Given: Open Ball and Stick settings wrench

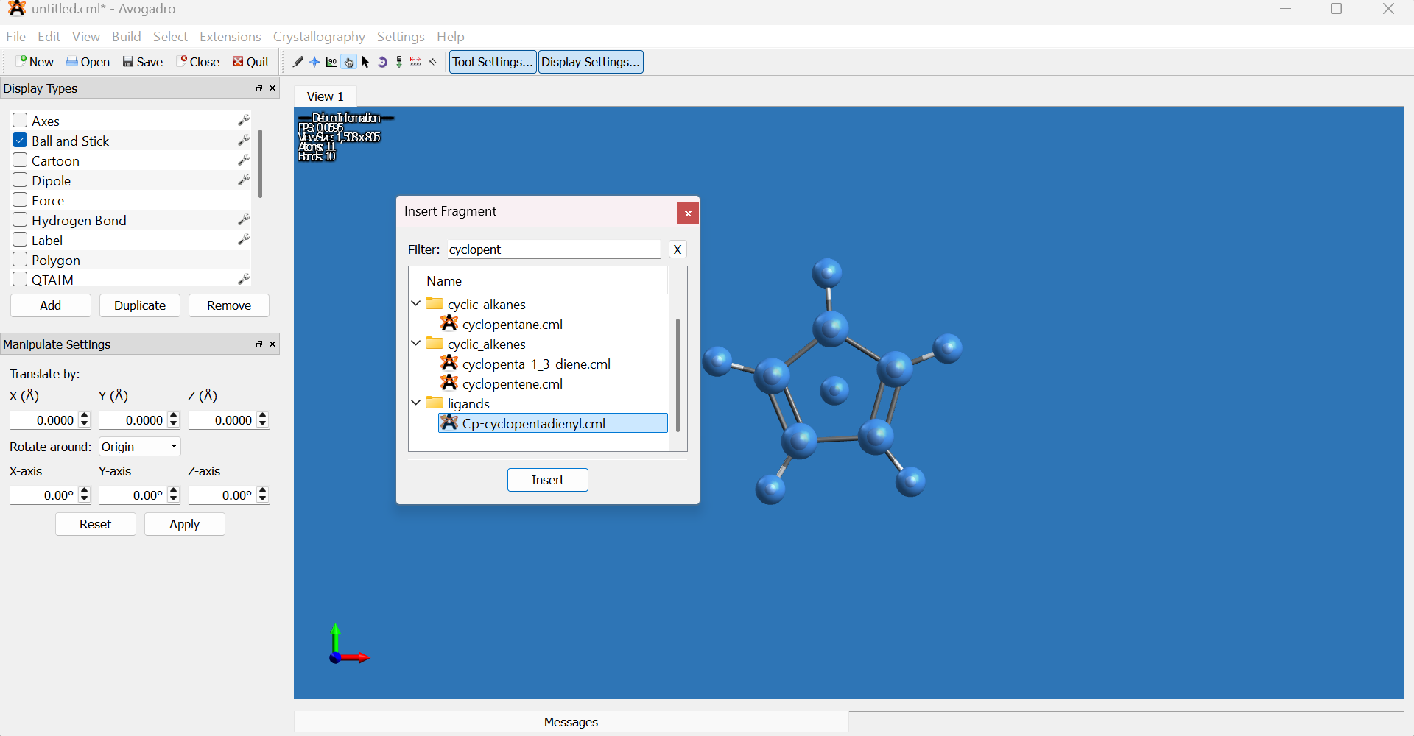Looking at the screenshot, I should (244, 141).
